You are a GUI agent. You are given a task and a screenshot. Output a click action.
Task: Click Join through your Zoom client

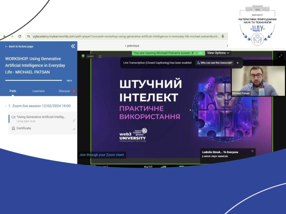coord(102,155)
